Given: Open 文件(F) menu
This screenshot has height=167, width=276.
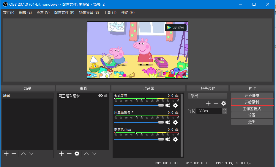Looking at the screenshot, I should point(8,13).
